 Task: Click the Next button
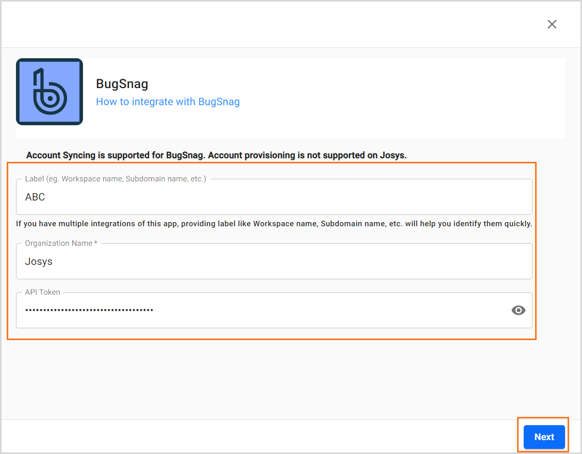[544, 437]
